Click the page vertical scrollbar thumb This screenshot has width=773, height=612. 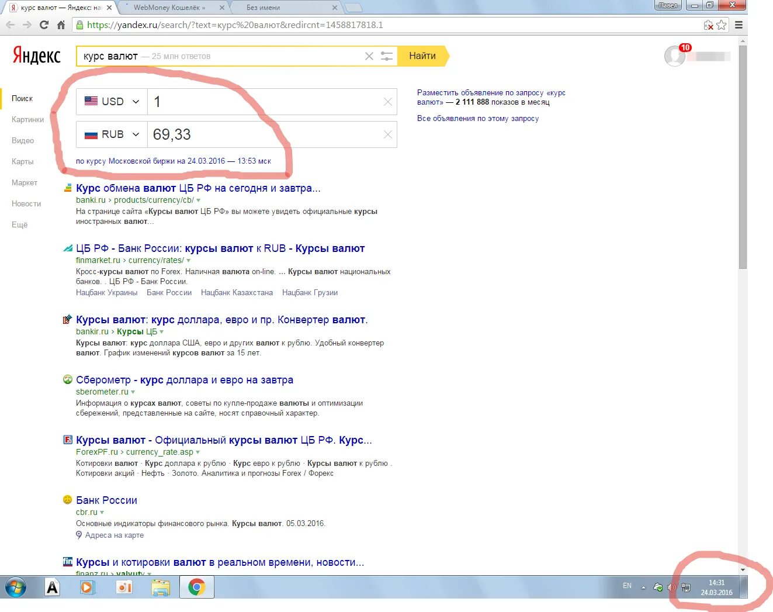[x=743, y=157]
